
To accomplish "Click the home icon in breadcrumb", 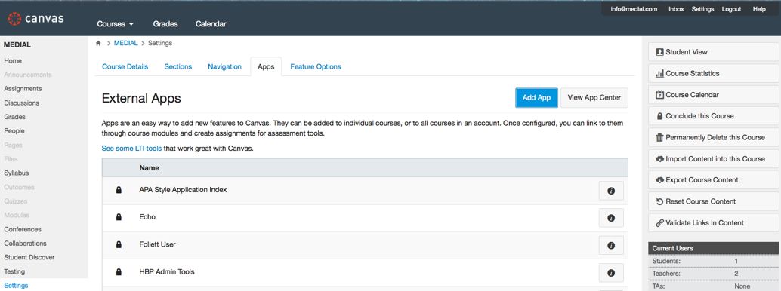I will click(x=99, y=43).
